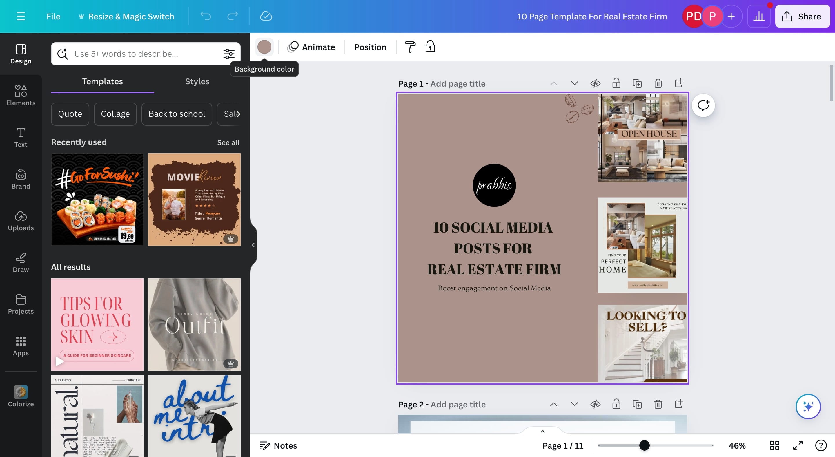This screenshot has width=835, height=457.
Task: Select Tips for Glowing Skin template
Action: pyautogui.click(x=97, y=324)
